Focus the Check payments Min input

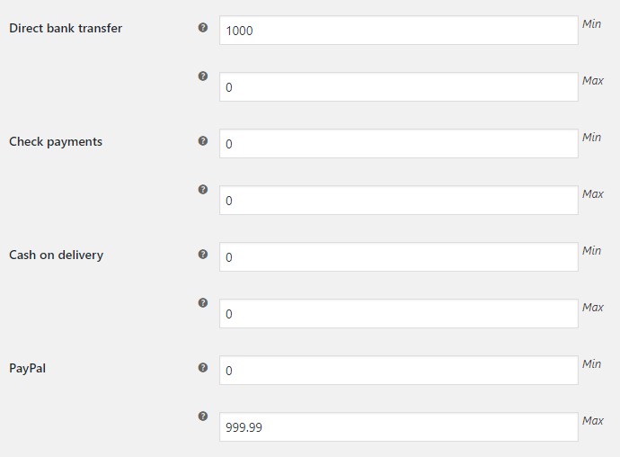tap(399, 143)
